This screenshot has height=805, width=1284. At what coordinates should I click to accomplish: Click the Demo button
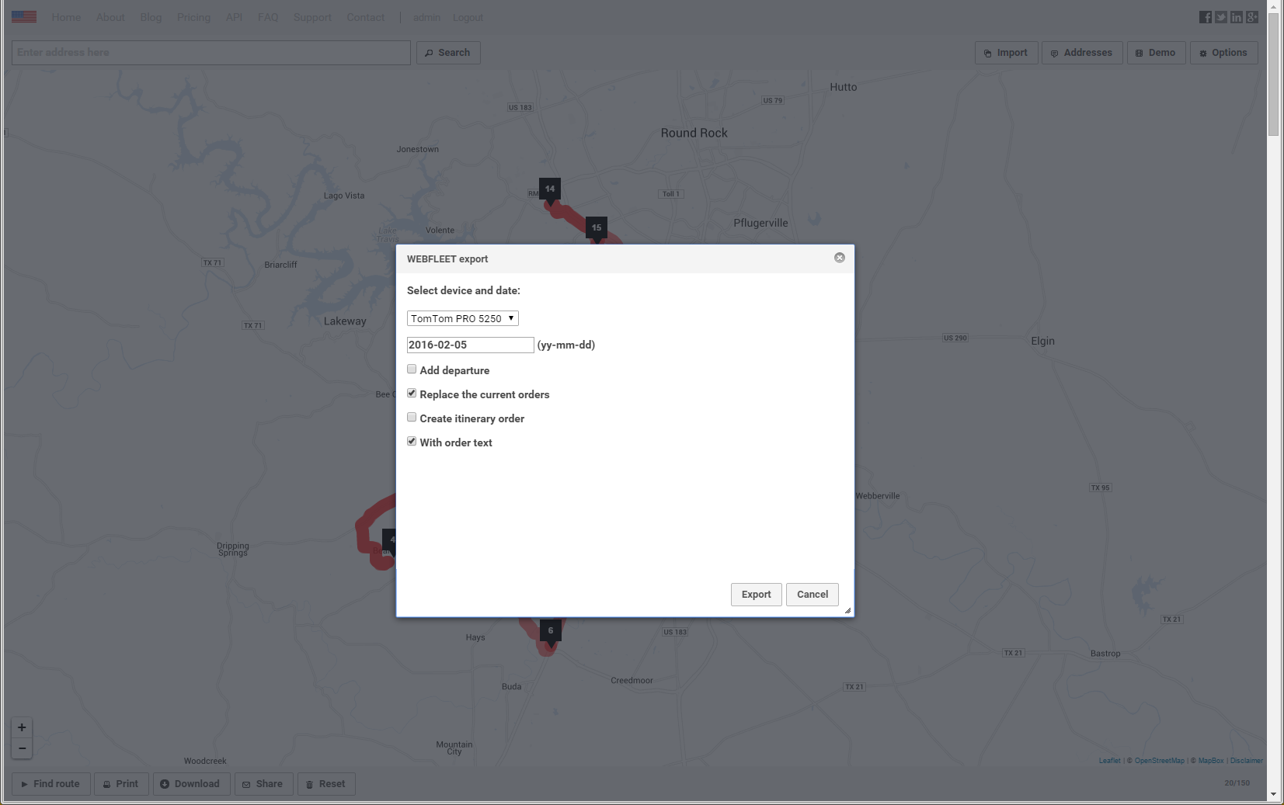coord(1157,53)
